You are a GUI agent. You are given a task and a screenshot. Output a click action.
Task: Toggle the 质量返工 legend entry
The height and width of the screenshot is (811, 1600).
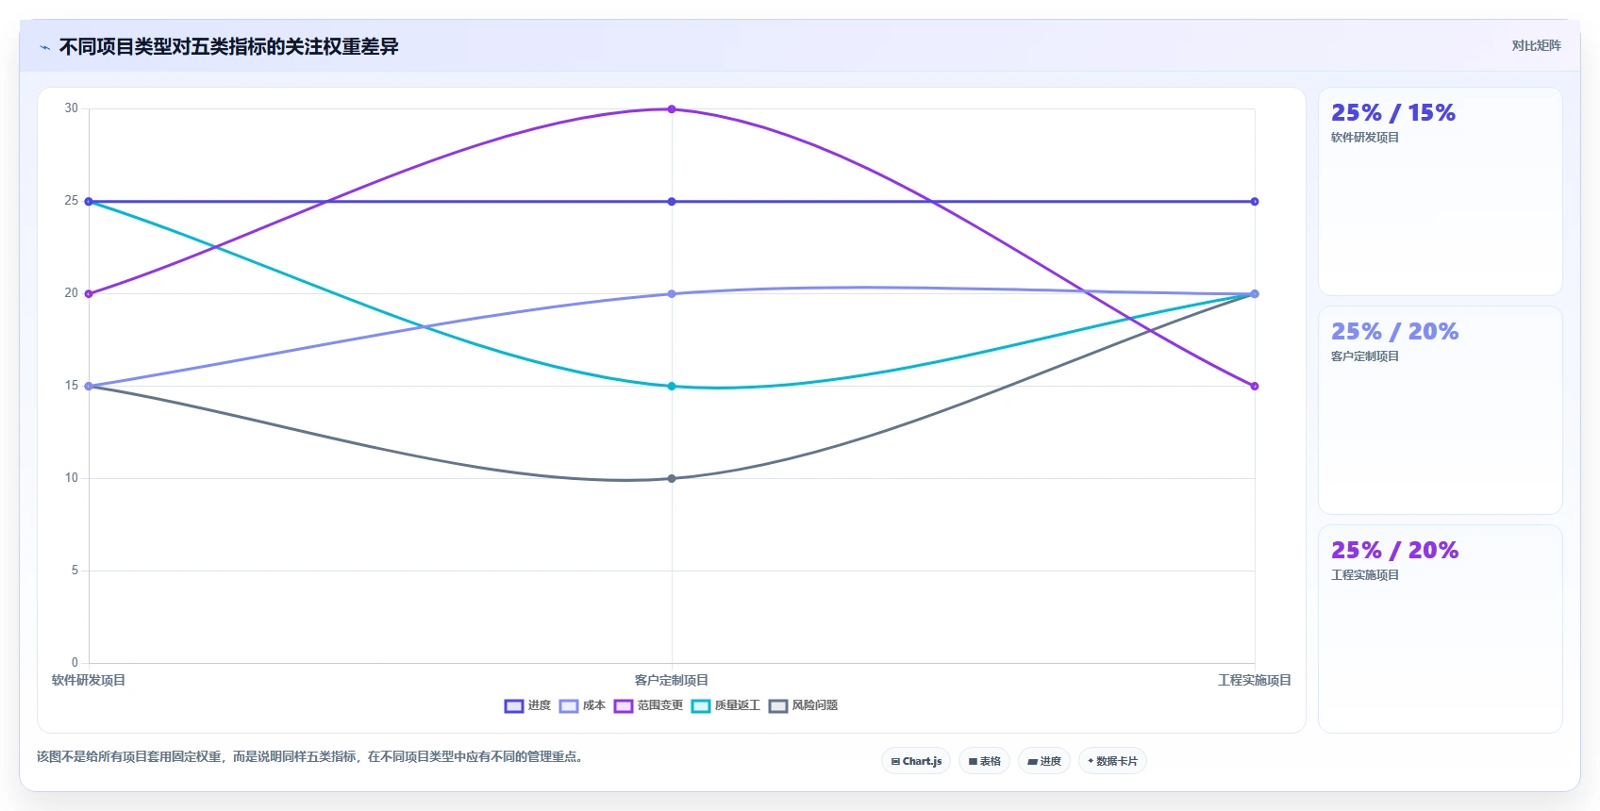(725, 705)
